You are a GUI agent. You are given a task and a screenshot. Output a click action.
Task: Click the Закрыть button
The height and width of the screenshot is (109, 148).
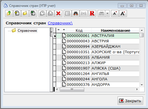tap(130, 101)
